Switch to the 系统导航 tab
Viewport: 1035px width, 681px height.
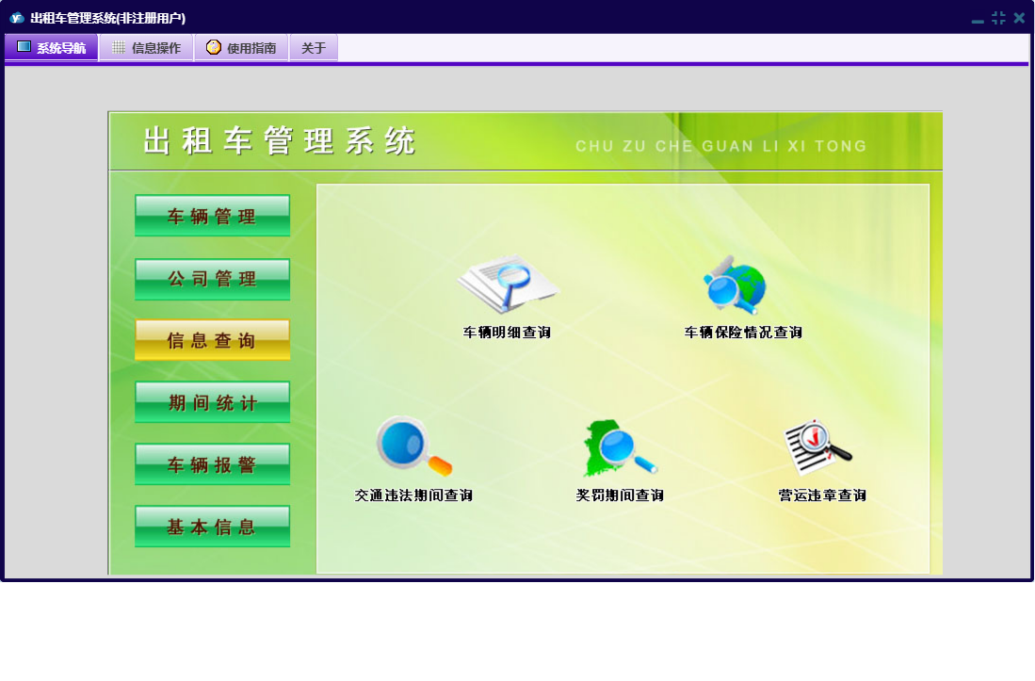click(52, 47)
